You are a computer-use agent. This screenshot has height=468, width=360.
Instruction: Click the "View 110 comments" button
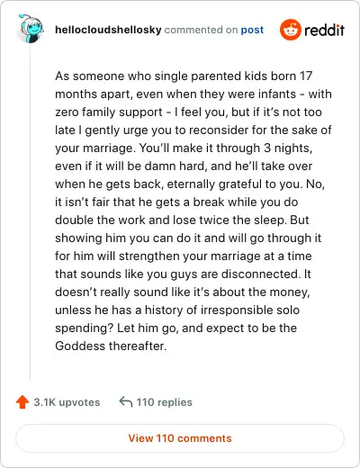[180, 438]
